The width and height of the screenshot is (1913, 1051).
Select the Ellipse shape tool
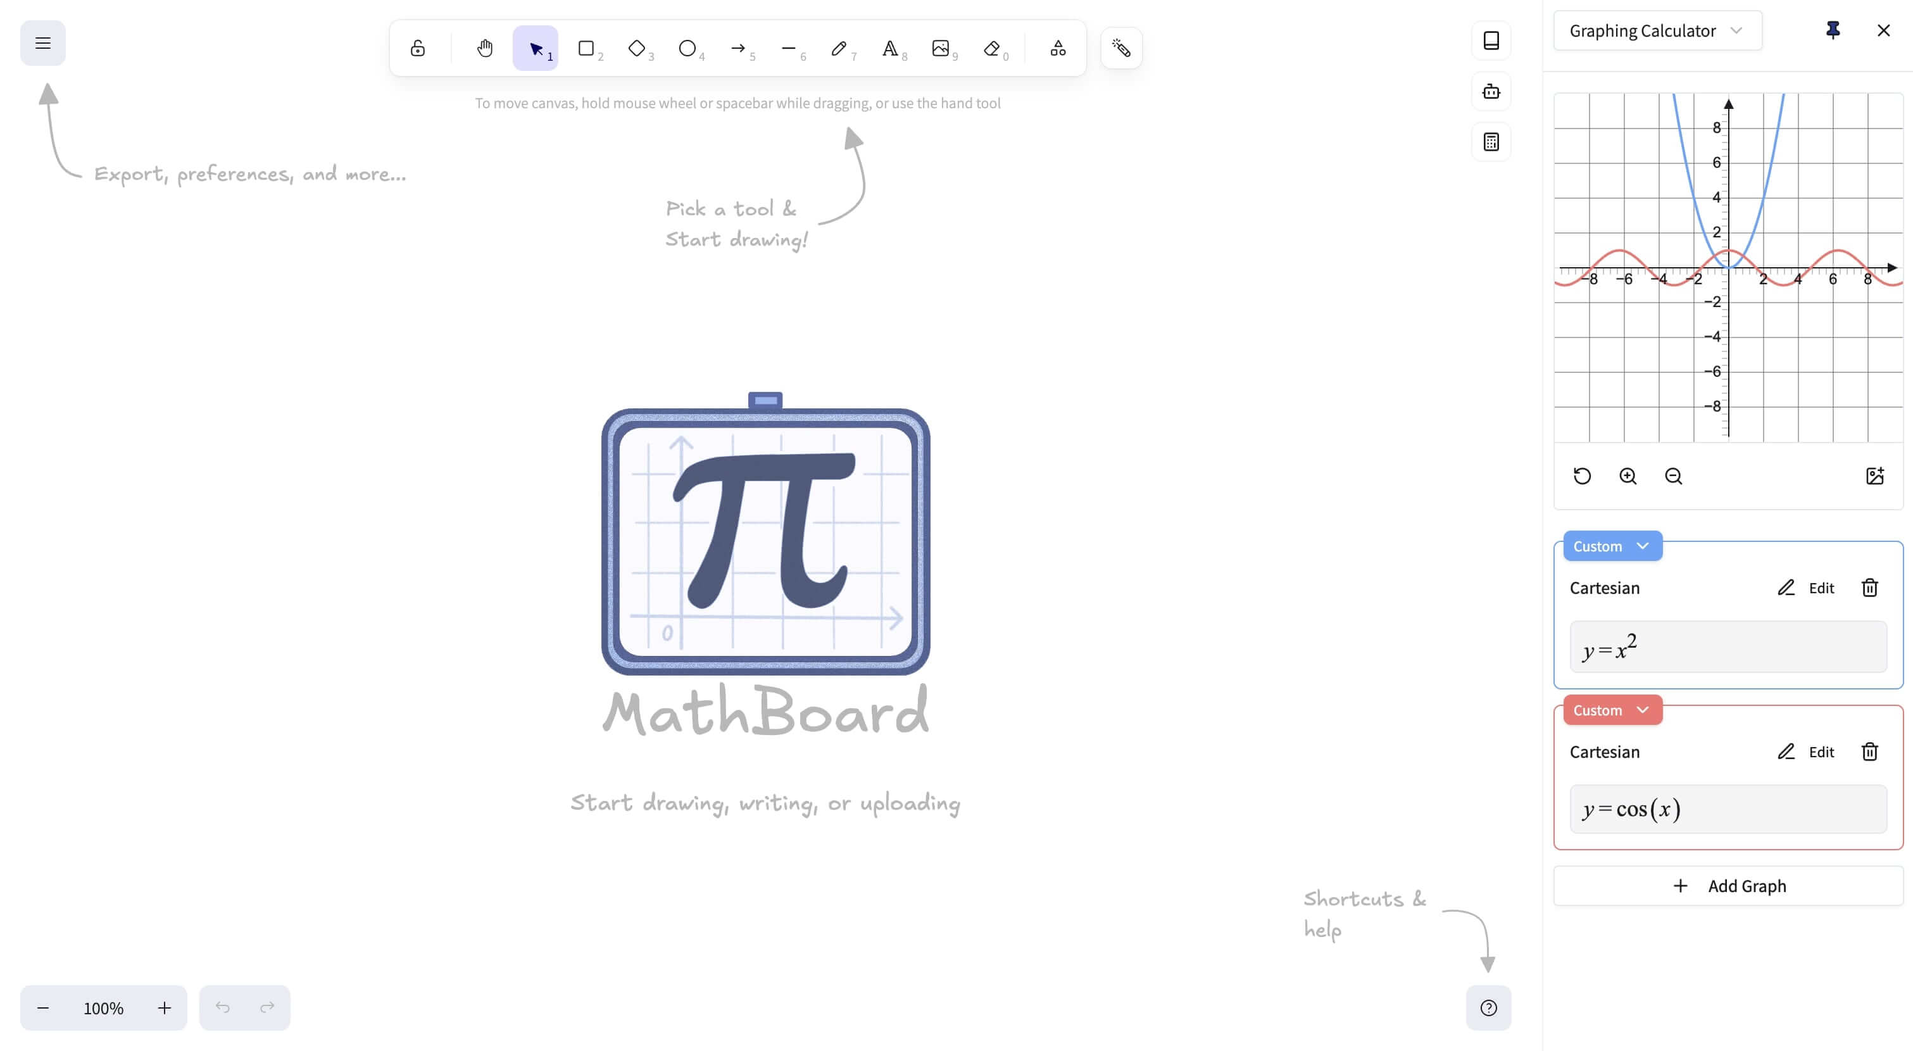pos(687,48)
